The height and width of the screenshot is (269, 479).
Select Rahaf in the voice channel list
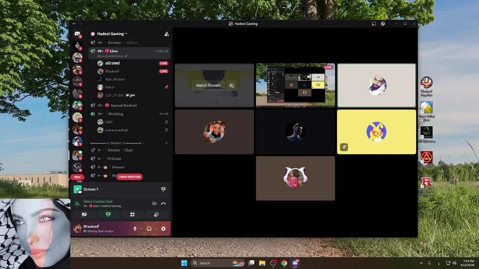point(109,87)
